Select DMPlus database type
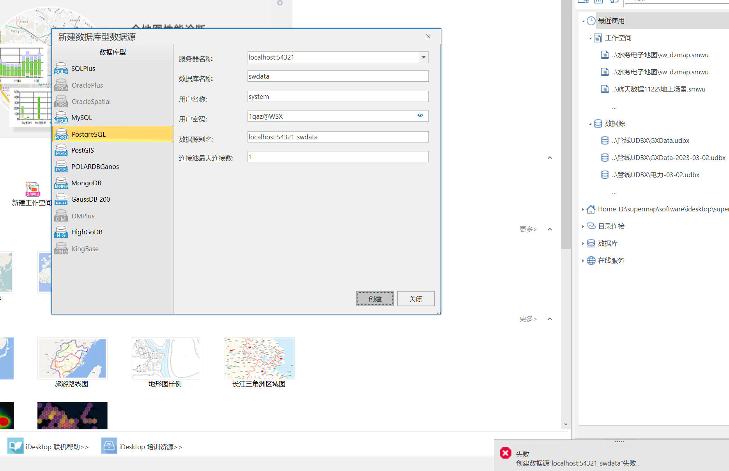729x471 pixels. point(112,216)
